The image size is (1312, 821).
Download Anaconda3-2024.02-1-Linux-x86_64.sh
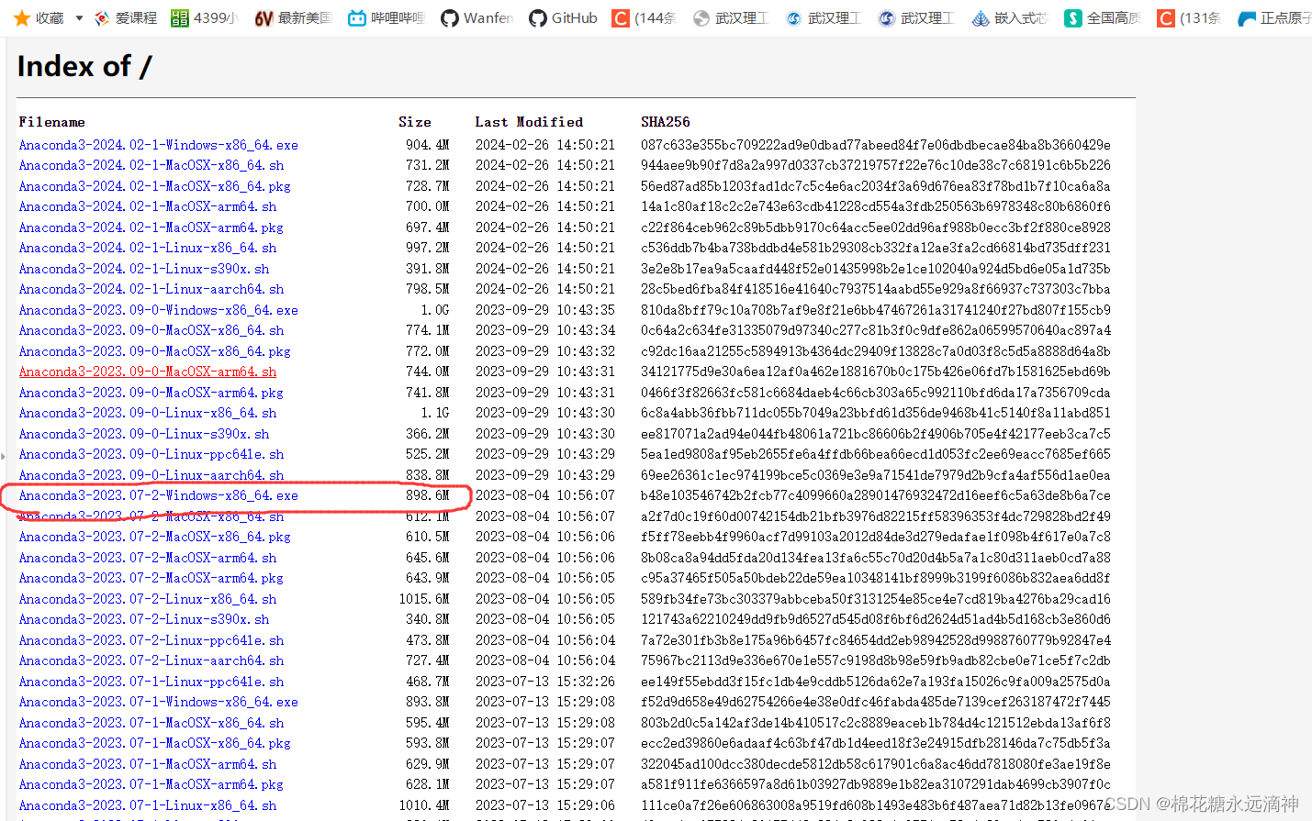click(x=147, y=248)
